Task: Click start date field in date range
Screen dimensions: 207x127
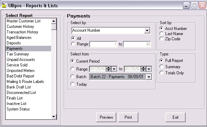Action: (98, 69)
